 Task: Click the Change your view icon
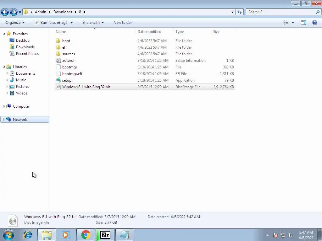click(286, 23)
